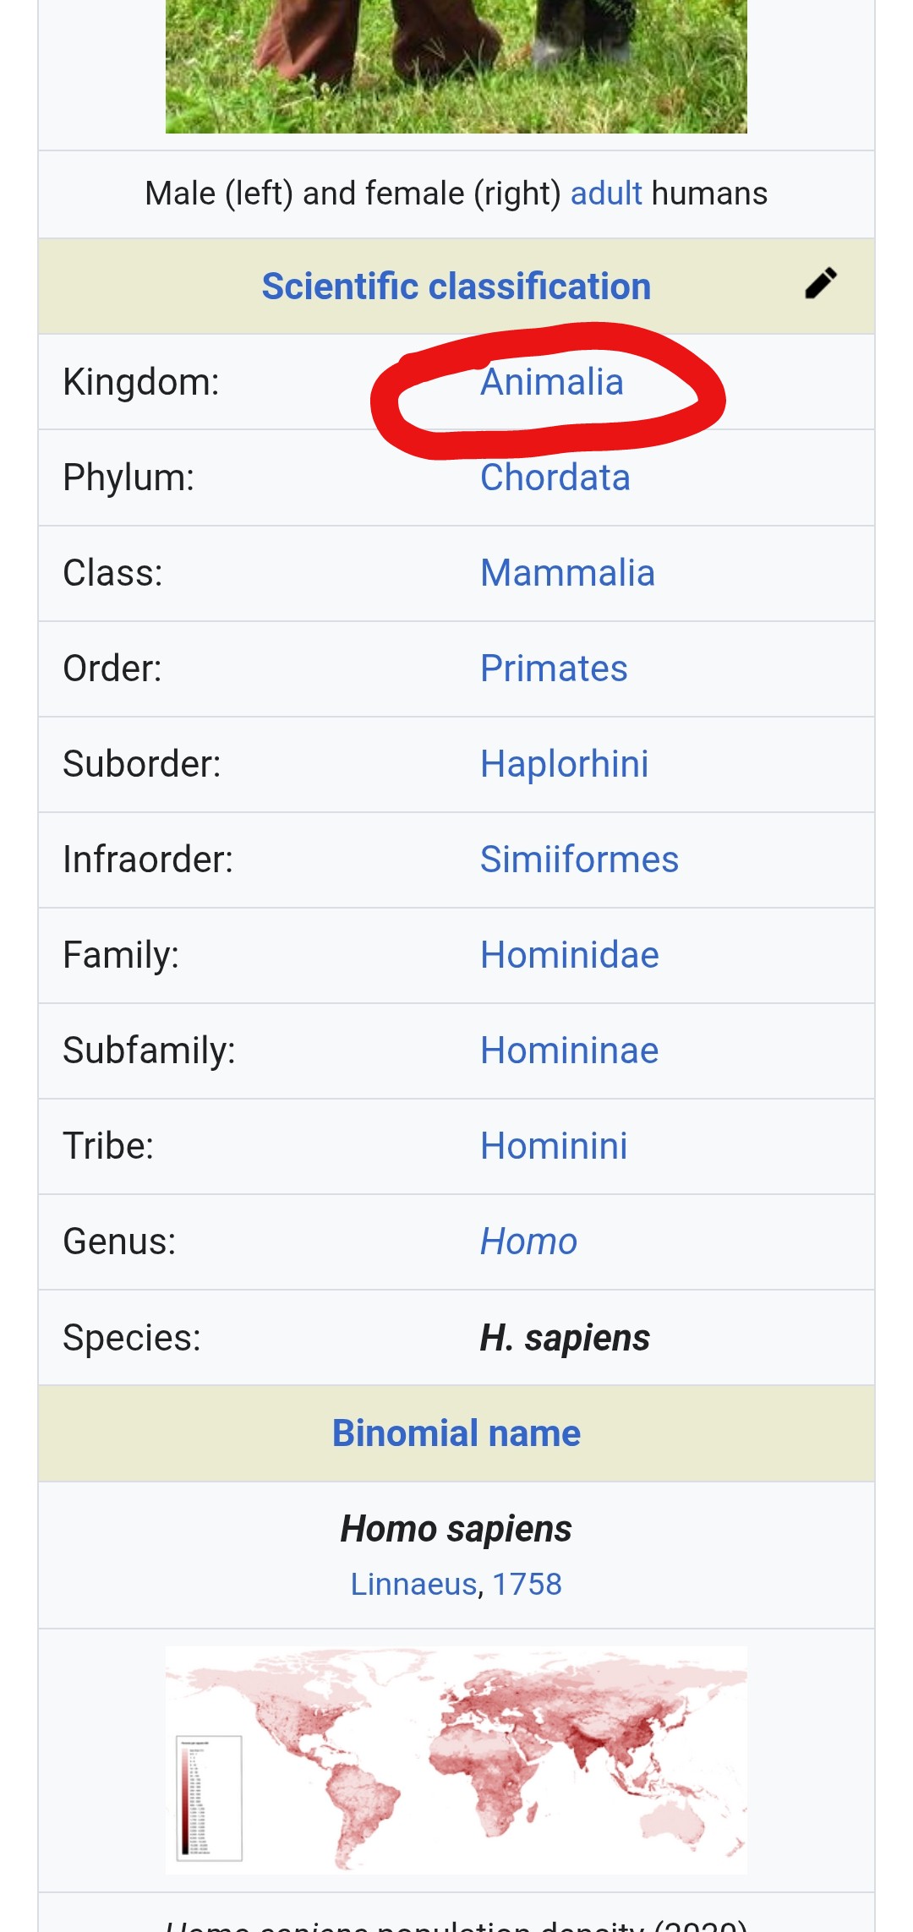913x1932 pixels.
Task: Click the Linnaeus author link
Action: 413,1584
